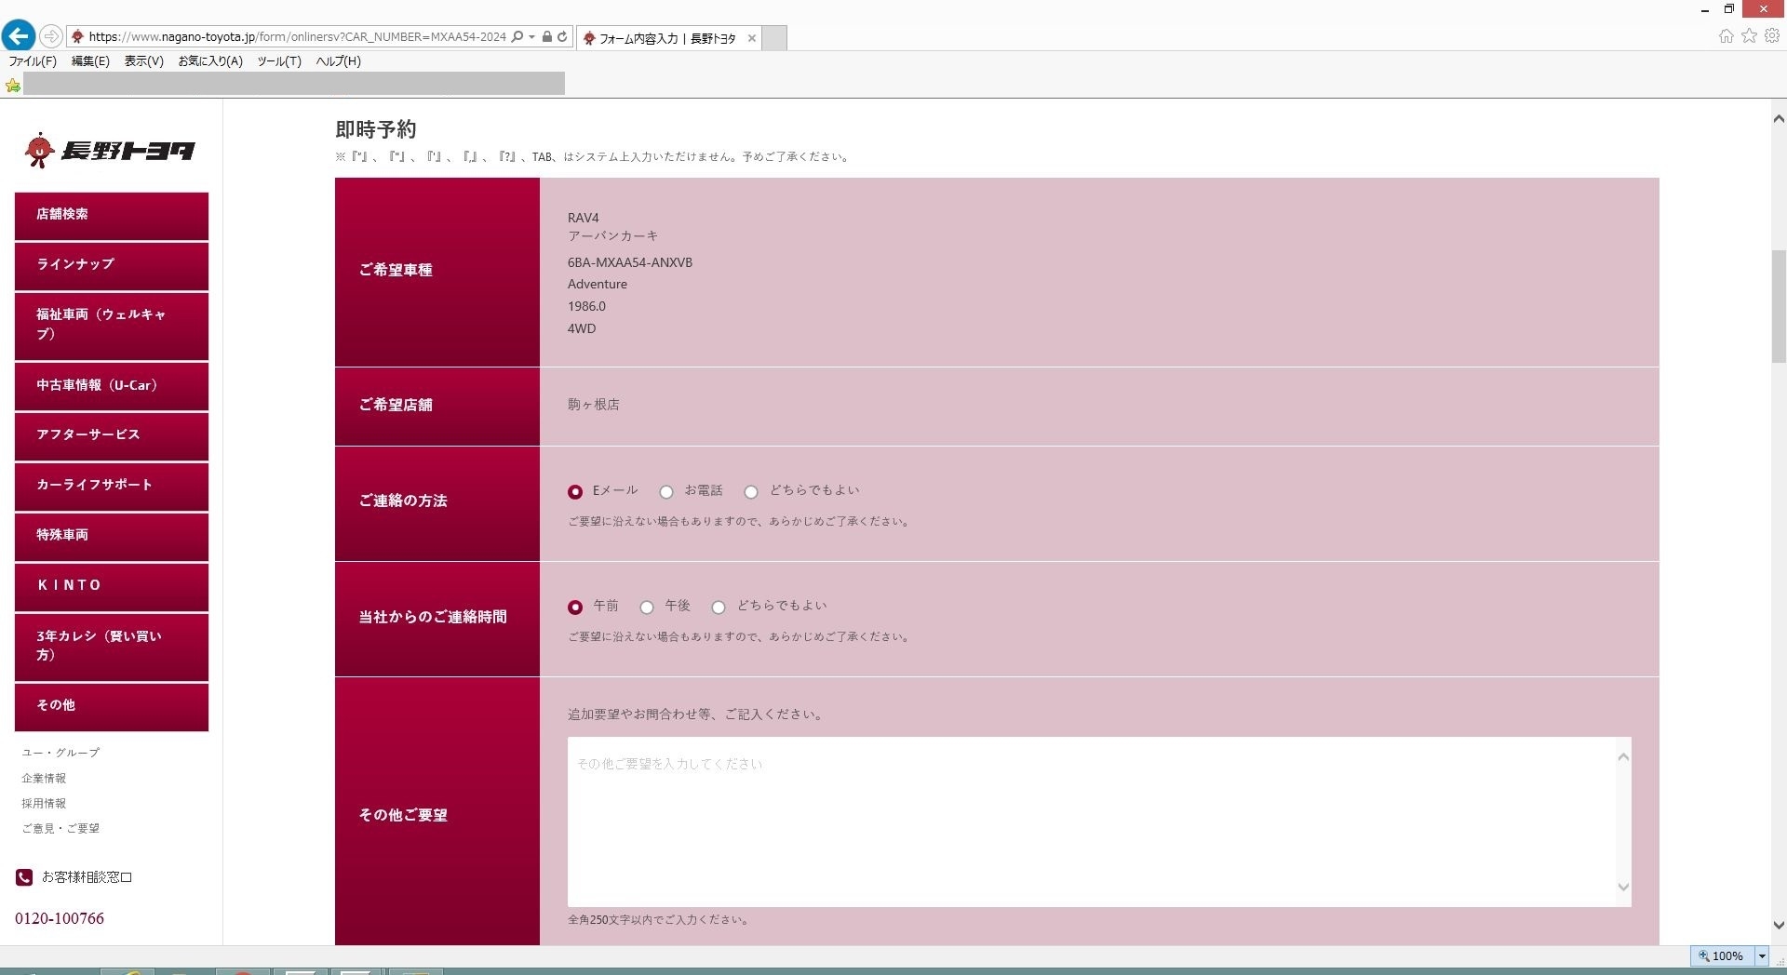Select どちらでもよい for contact time

[x=719, y=608]
